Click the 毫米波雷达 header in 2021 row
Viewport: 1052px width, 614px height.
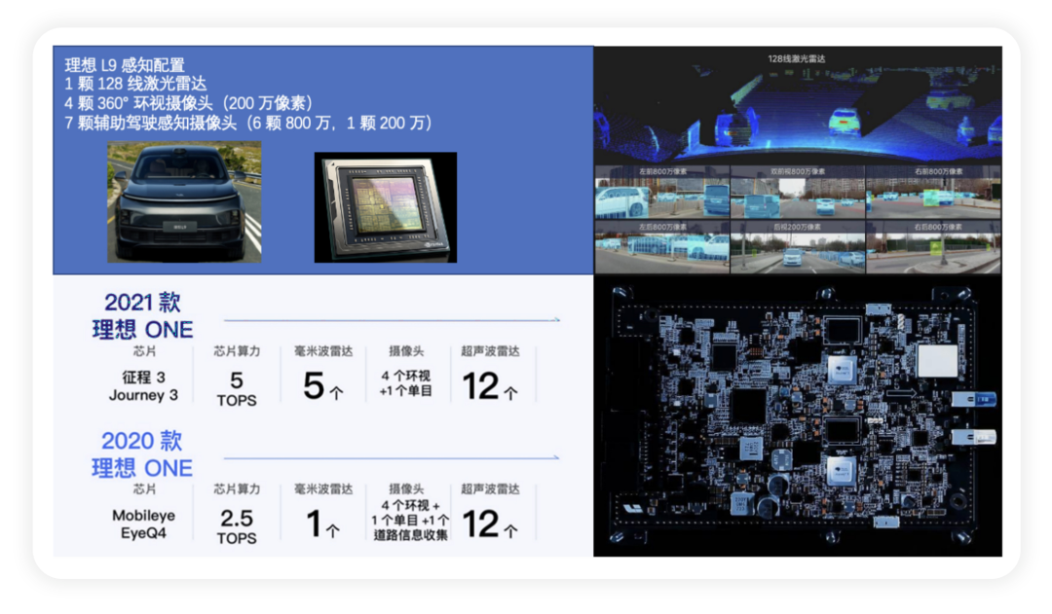pos(323,351)
